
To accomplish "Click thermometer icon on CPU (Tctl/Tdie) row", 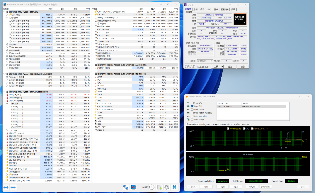I will (x=7, y=95).
